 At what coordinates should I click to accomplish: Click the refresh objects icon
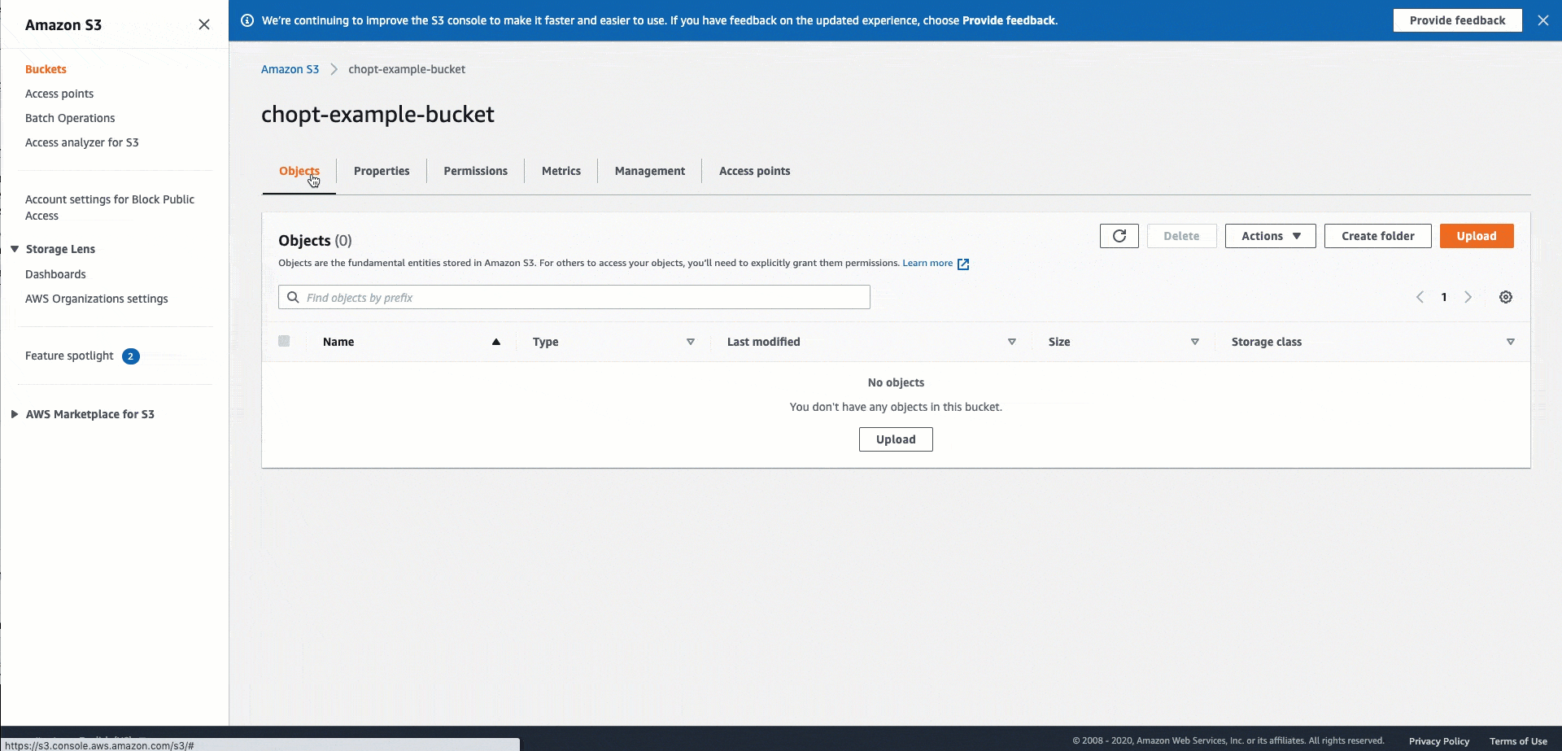click(x=1119, y=236)
